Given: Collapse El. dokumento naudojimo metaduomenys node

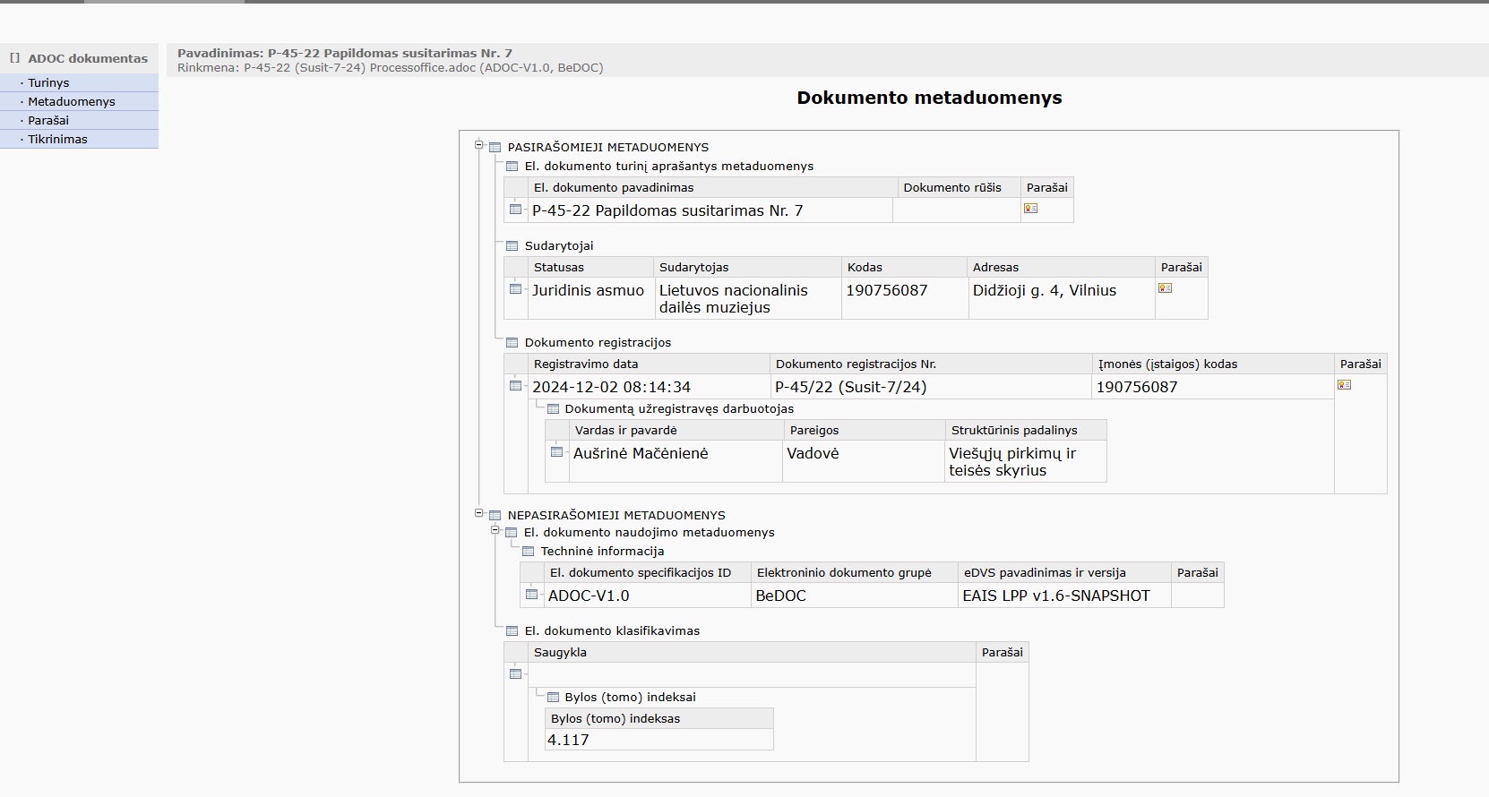Looking at the screenshot, I should point(495,530).
